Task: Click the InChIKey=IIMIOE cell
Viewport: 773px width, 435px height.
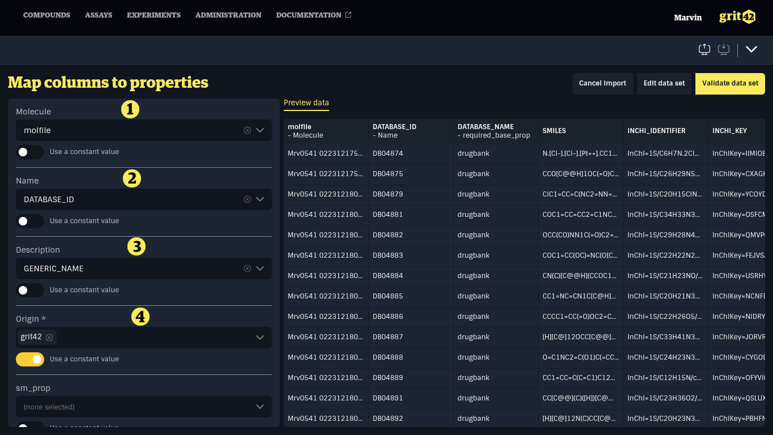Action: 737,153
